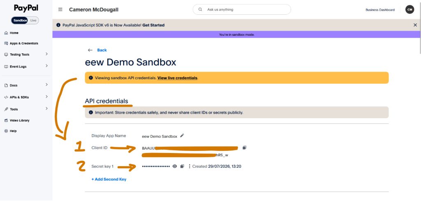The width and height of the screenshot is (421, 201).
Task: Click the back arrow icon
Action: coord(90,50)
